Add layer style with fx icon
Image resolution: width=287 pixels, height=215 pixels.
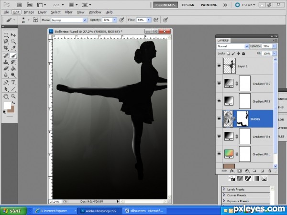pyautogui.click(x=232, y=171)
